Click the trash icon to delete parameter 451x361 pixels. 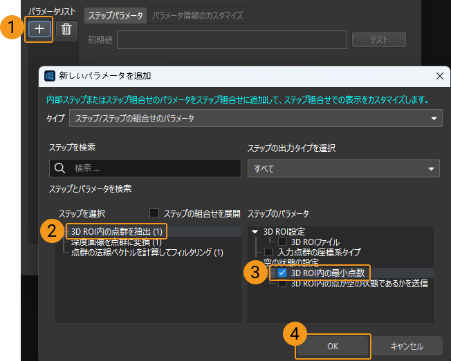click(x=66, y=29)
